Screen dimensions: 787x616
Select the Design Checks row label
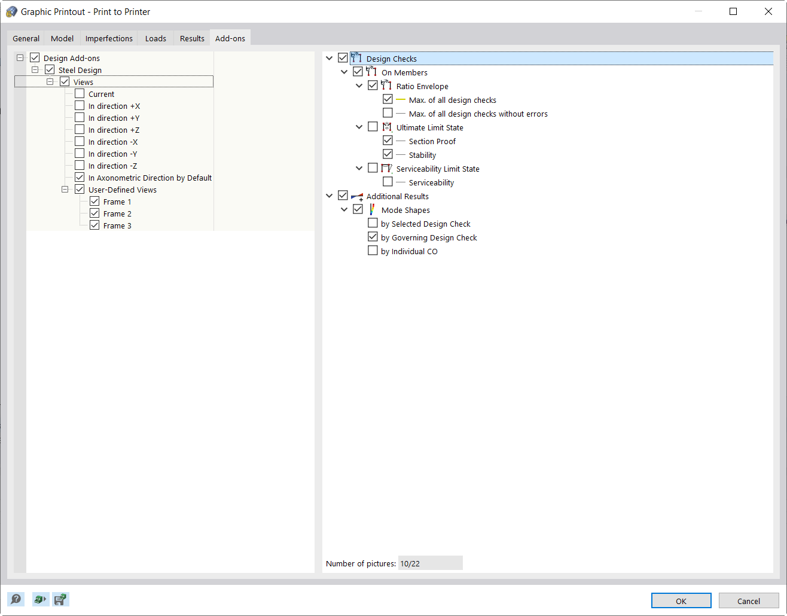click(392, 59)
